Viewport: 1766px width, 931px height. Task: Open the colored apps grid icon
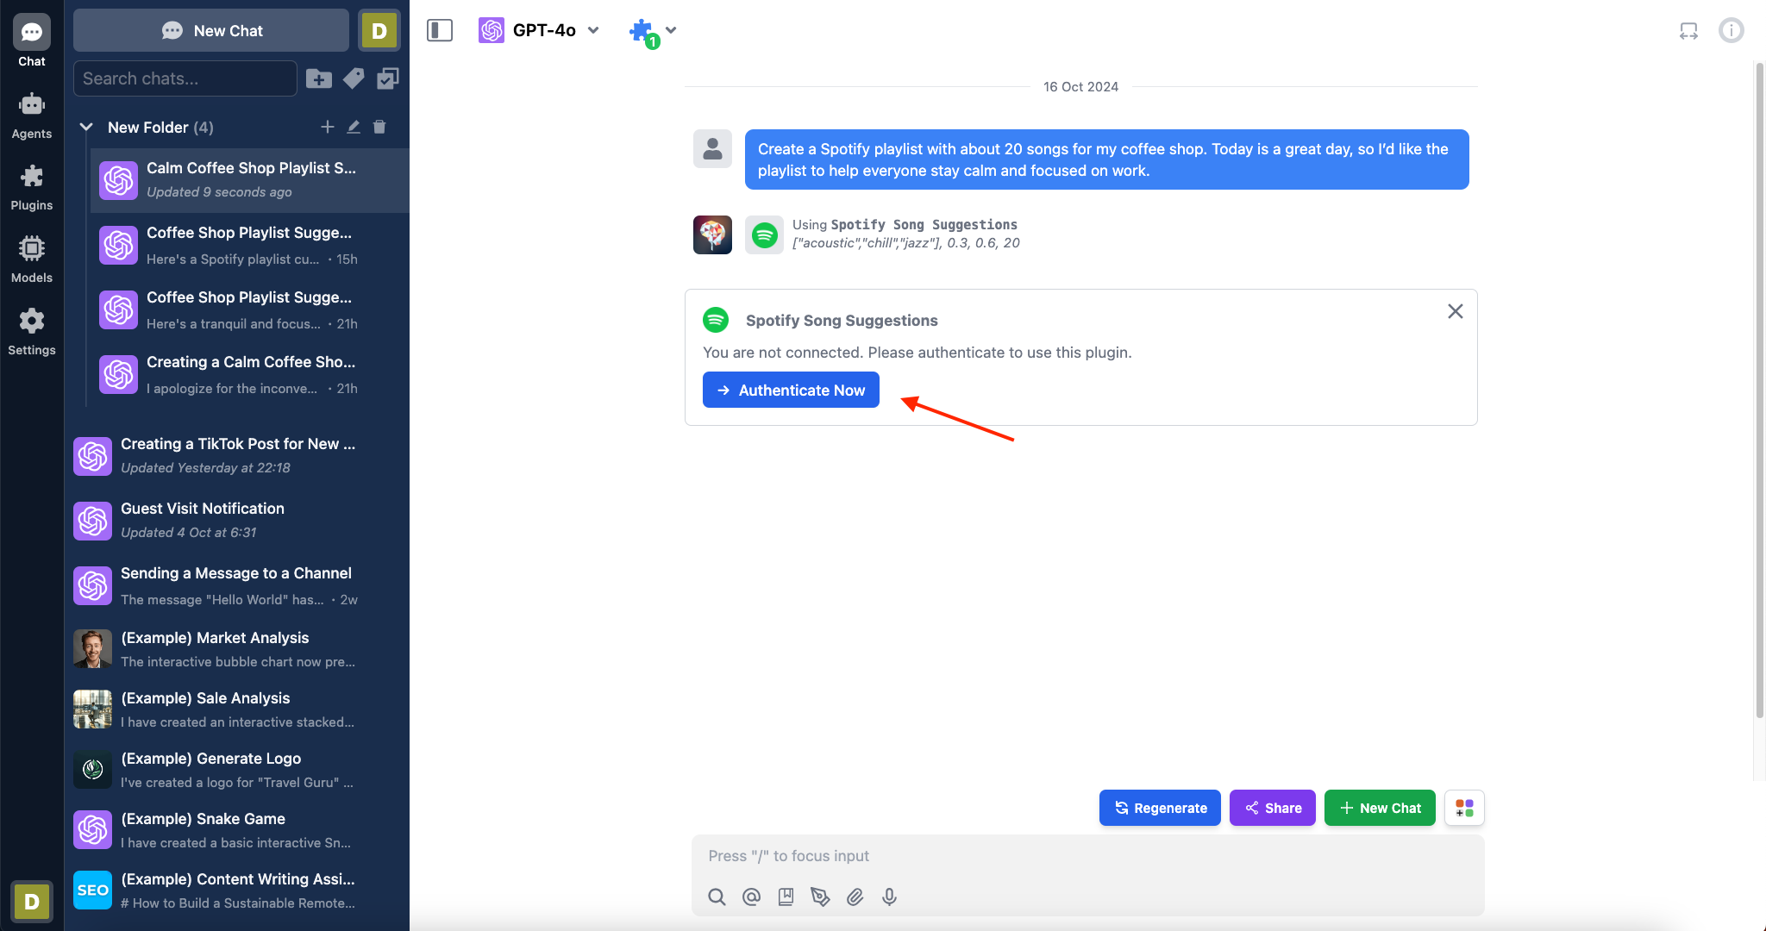1464,808
